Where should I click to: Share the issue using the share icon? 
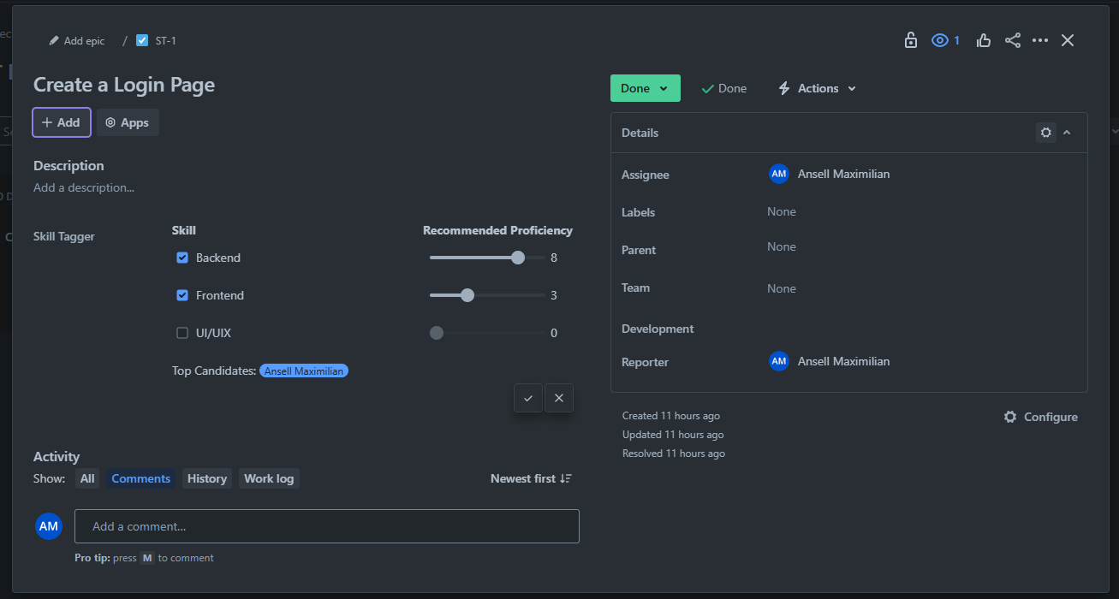tap(1013, 39)
